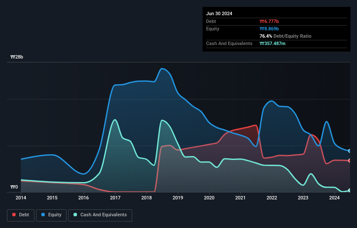Image resolution: width=357 pixels, height=228 pixels.
Task: Click the 2015 x-axis label
Action: tap(52, 198)
